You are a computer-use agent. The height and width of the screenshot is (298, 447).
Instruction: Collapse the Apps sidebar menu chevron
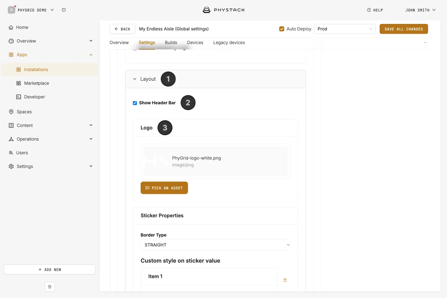pos(91,55)
